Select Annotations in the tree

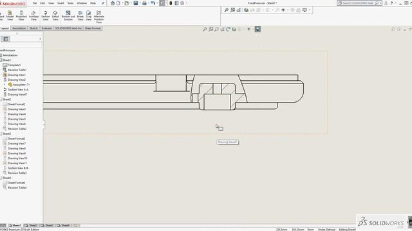pyautogui.click(x=10, y=55)
